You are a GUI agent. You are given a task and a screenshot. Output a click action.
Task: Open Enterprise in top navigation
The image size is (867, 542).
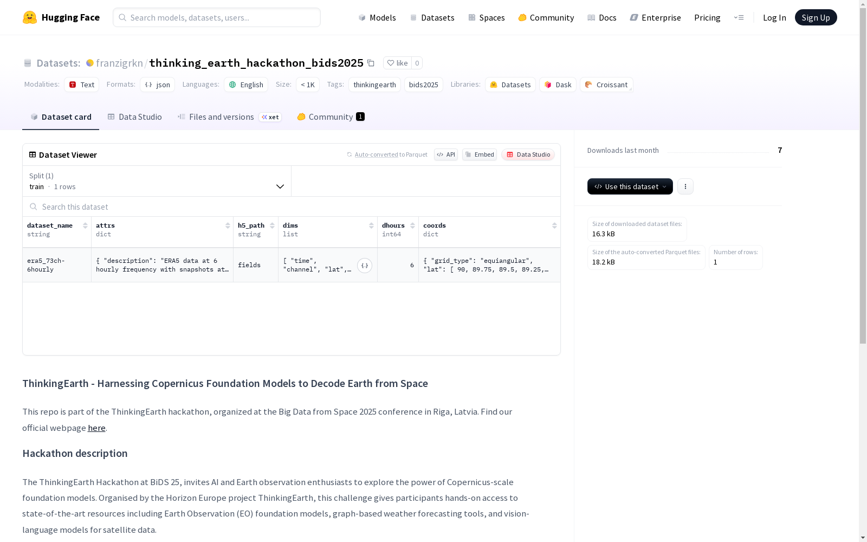[655, 17]
